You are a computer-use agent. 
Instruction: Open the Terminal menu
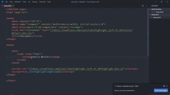coord(42,2)
